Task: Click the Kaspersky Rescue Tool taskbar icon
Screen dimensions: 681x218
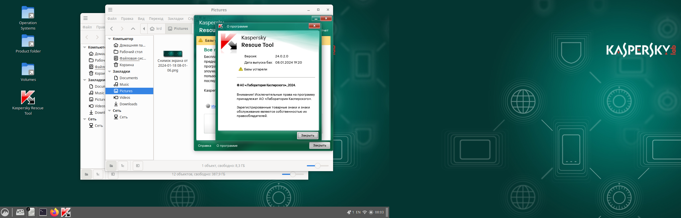Action: [x=66, y=212]
